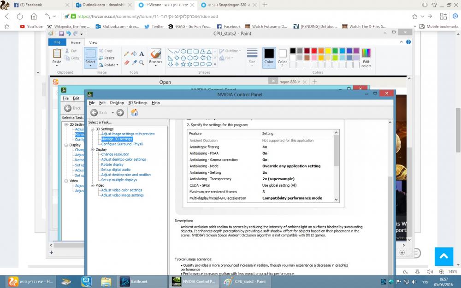Image resolution: width=461 pixels, height=288 pixels.
Task: Click the blue scroll-to-top arrow button
Action: 444,256
